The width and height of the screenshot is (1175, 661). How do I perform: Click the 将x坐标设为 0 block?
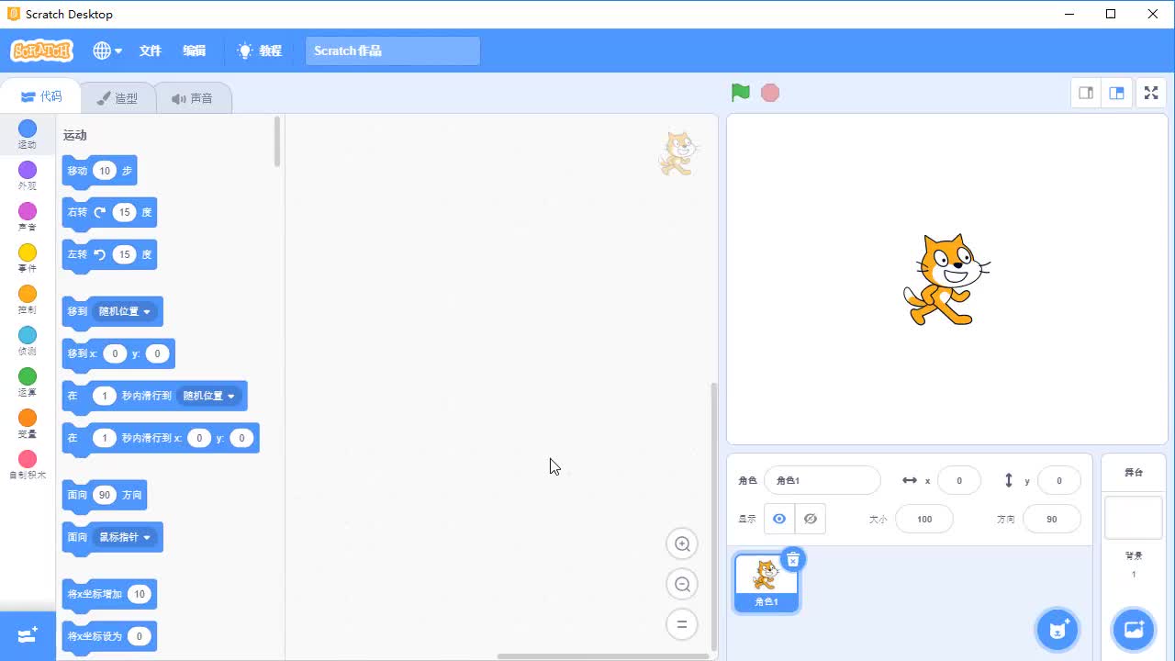(x=109, y=637)
